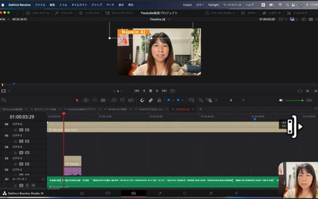Click the Position Lock padlock icon
The width and height of the screenshot is (318, 199).
[x=159, y=100]
